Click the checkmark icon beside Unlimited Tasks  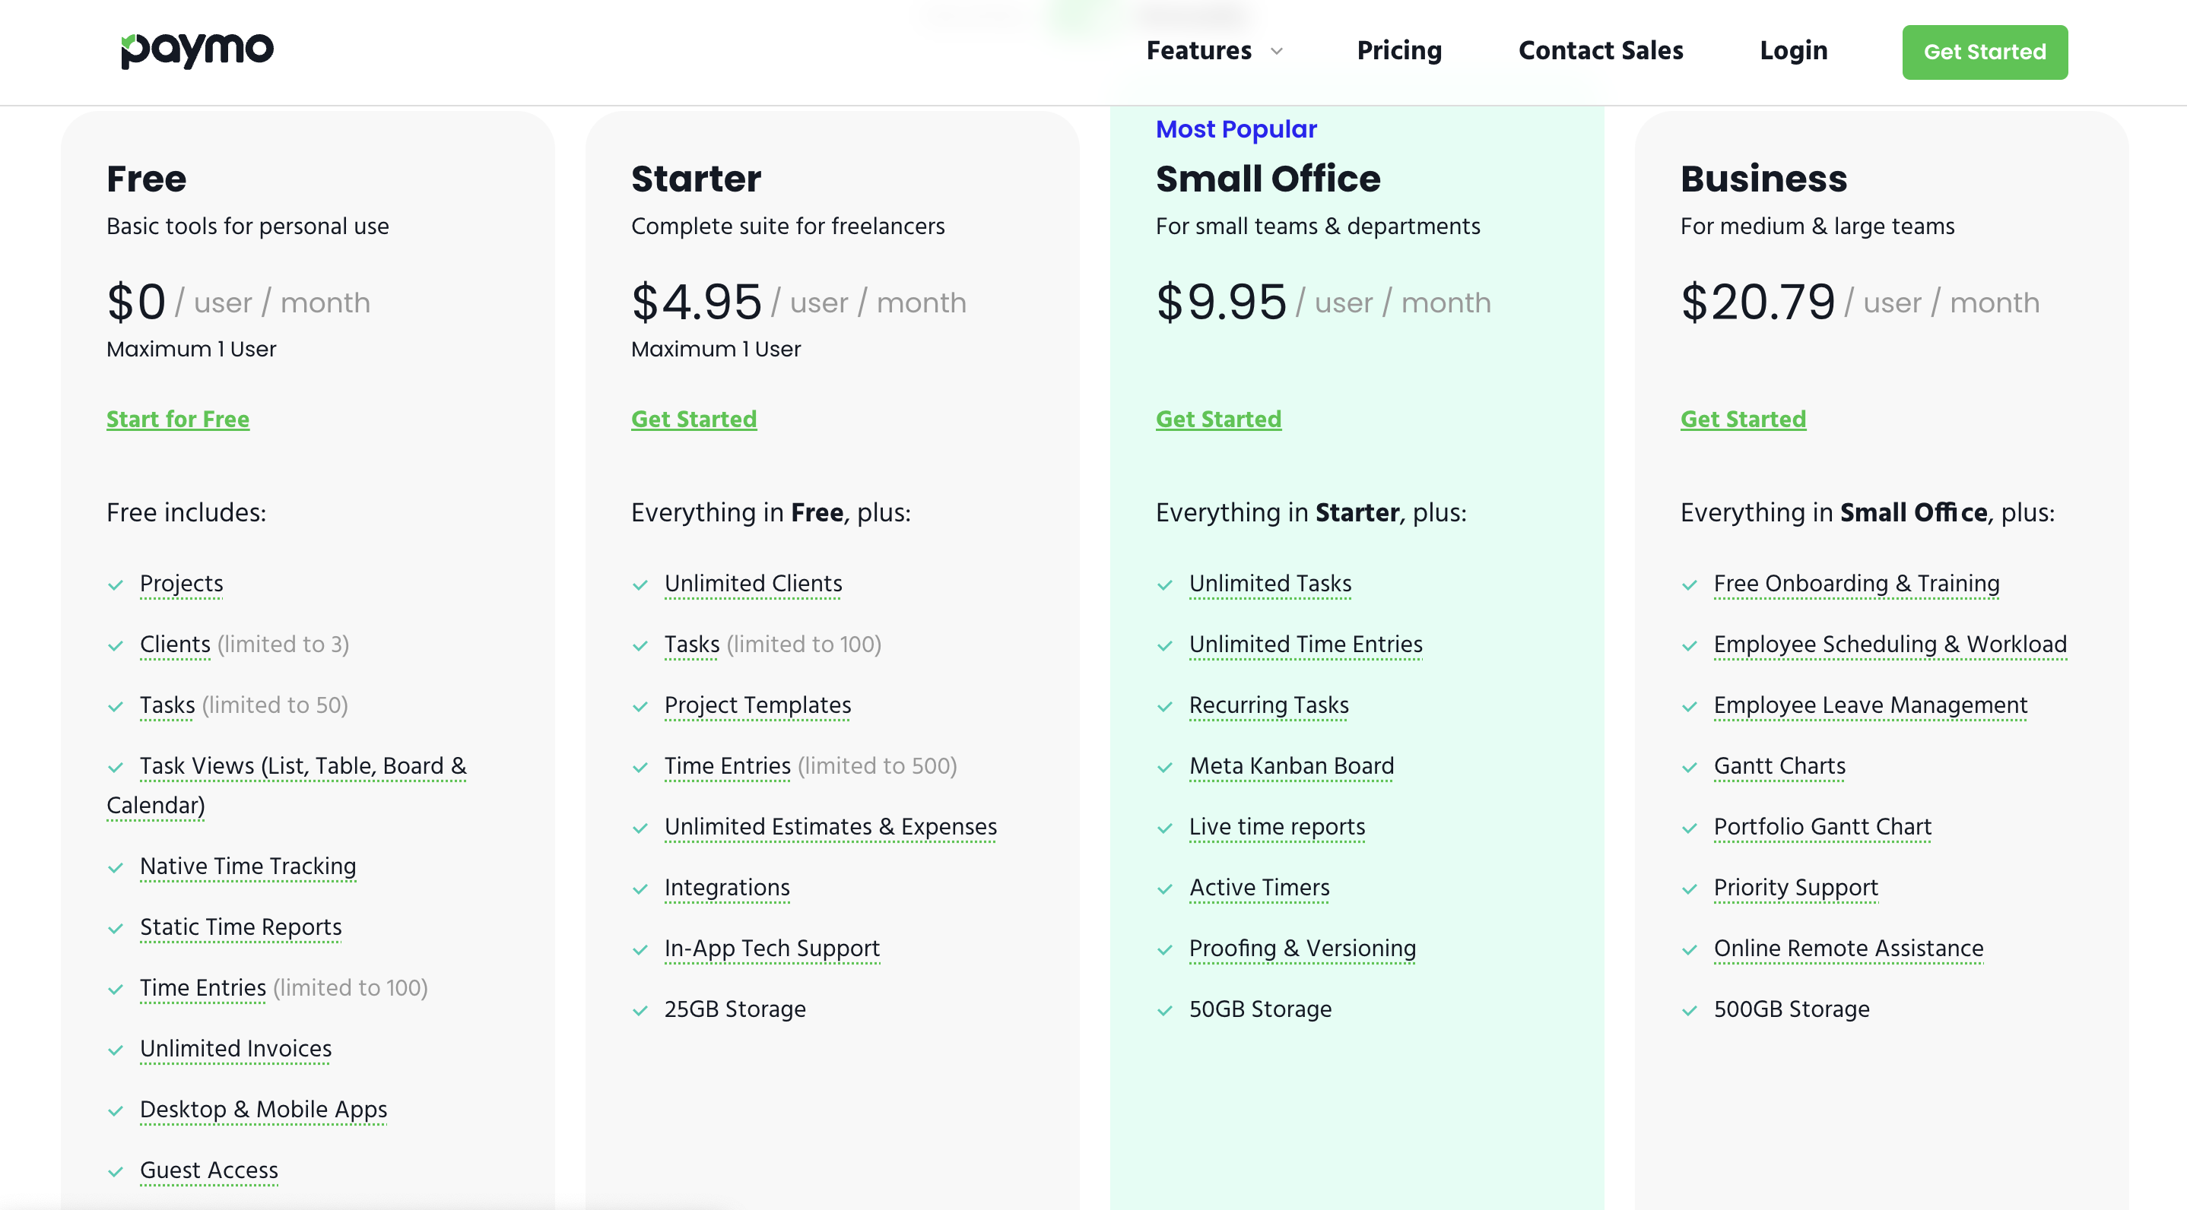[1165, 584]
